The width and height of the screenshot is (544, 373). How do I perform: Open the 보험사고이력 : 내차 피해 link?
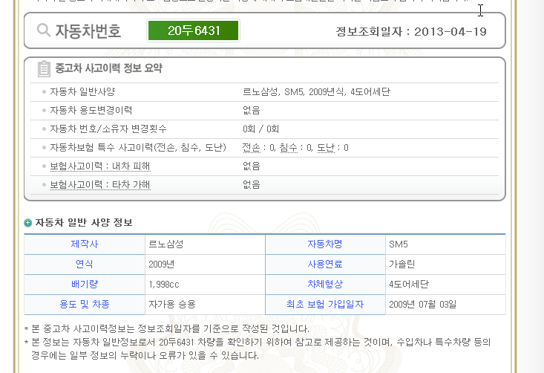[100, 166]
